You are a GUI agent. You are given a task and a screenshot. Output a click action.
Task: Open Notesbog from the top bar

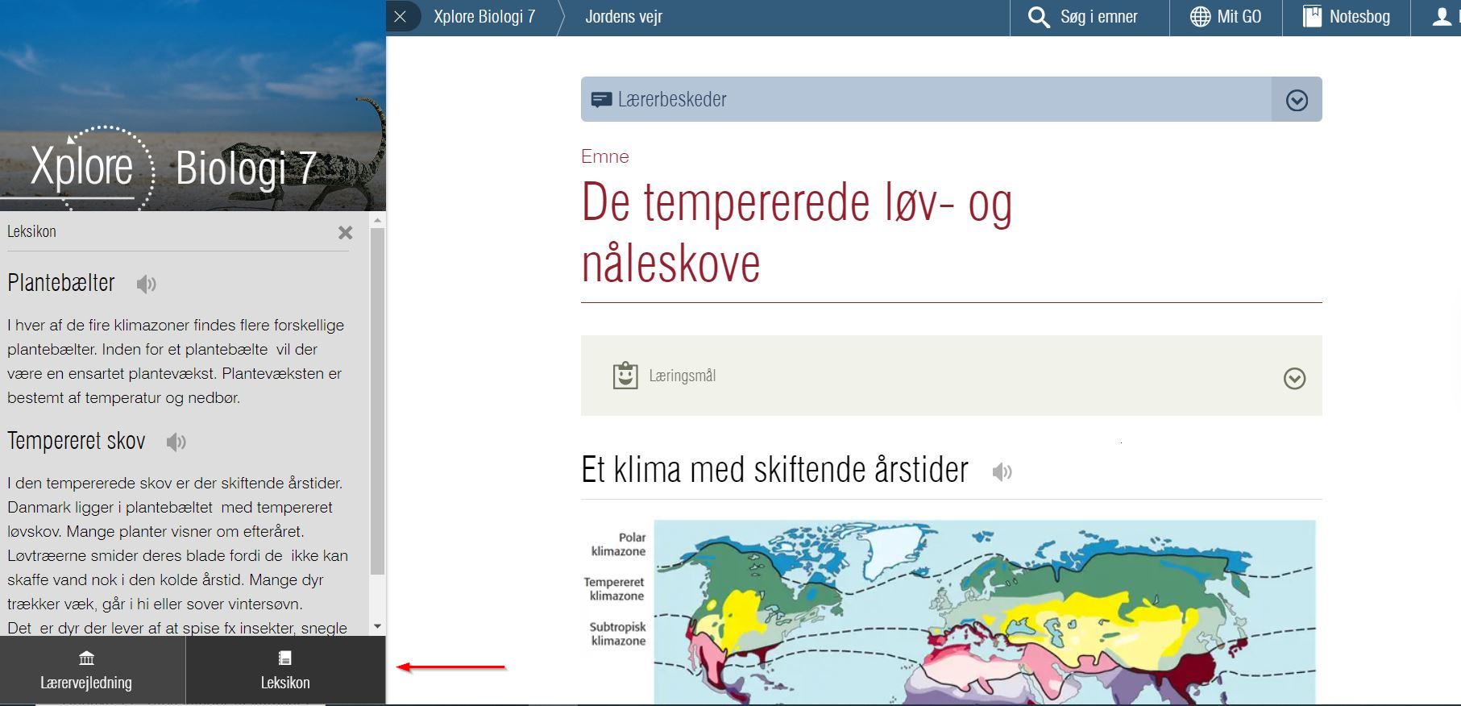pyautogui.click(x=1347, y=17)
